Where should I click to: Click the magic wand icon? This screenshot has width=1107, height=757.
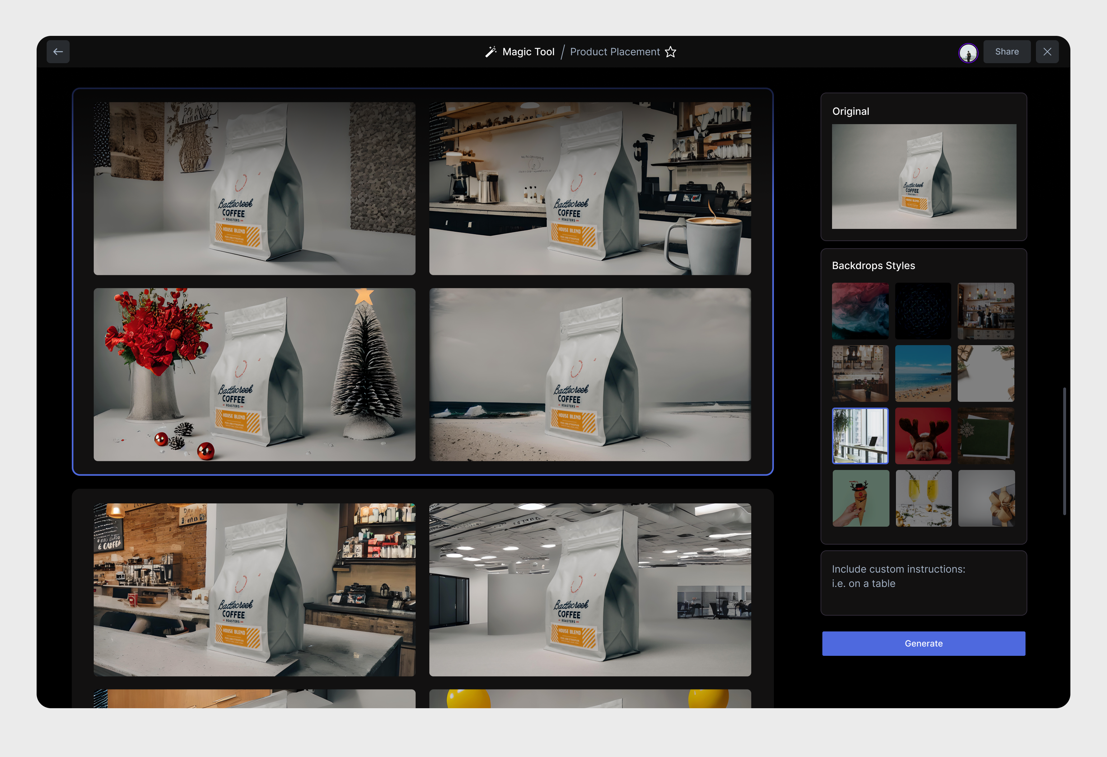tap(491, 52)
